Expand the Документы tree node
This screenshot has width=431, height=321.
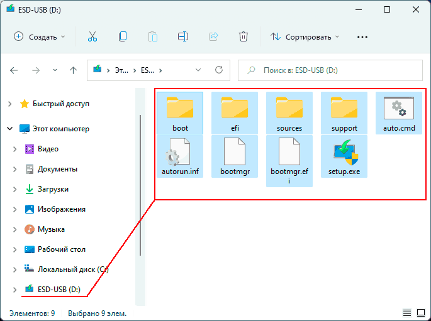tap(15, 169)
